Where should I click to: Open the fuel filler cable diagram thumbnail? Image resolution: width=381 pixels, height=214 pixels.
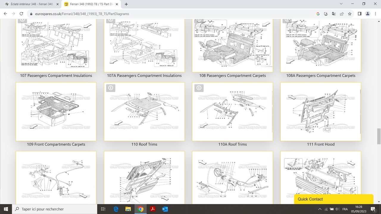coord(232,177)
